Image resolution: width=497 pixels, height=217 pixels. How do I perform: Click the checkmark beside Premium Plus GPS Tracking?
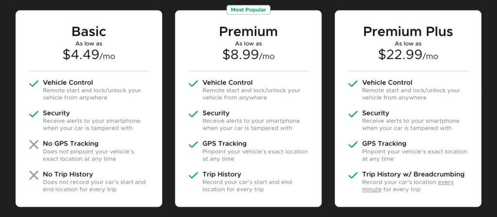pyautogui.click(x=353, y=144)
